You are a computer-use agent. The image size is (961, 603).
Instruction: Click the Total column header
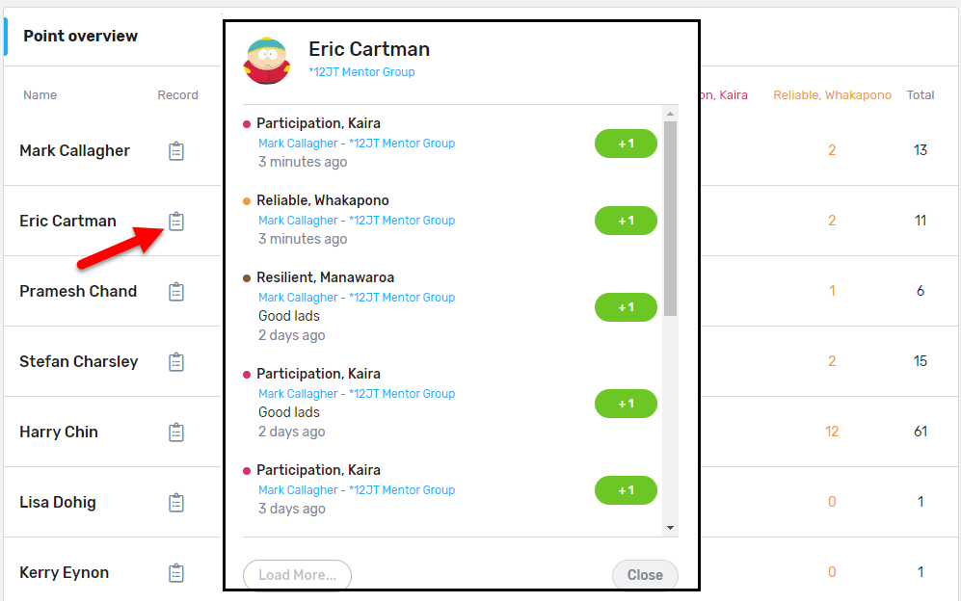[921, 95]
